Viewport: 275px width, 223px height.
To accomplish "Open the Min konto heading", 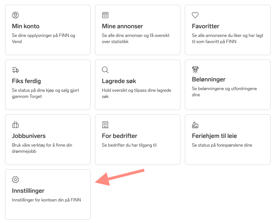I will (x=25, y=26).
